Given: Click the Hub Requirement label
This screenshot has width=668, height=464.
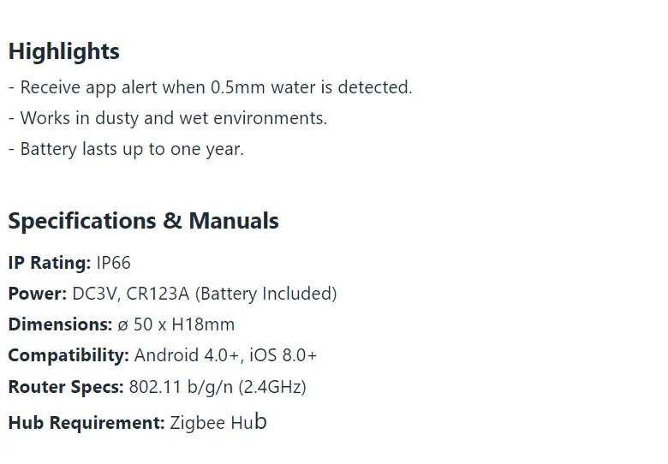Looking at the screenshot, I should pyautogui.click(x=86, y=423).
